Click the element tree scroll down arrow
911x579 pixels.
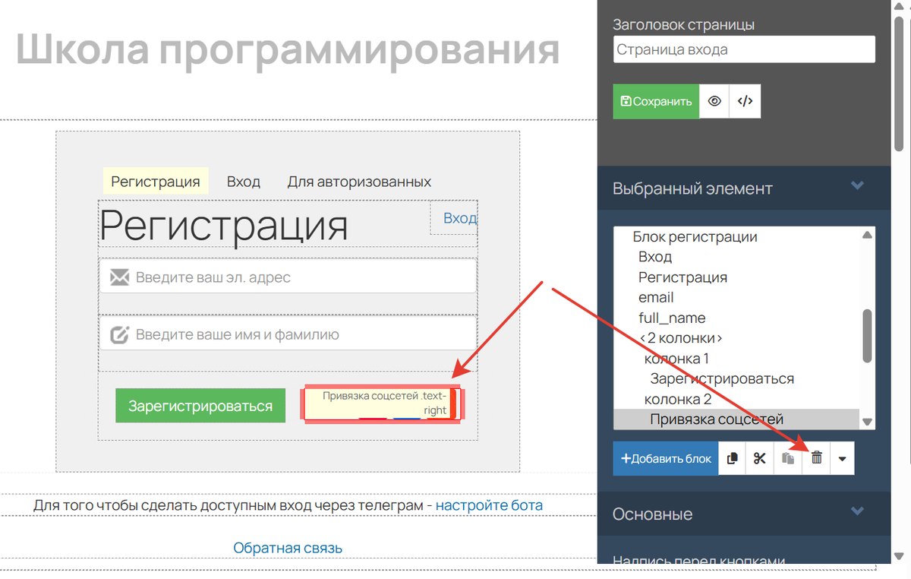click(x=868, y=422)
